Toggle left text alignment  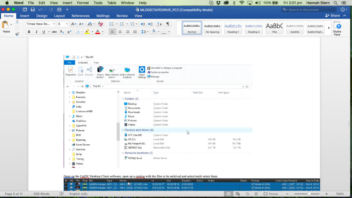112,32
